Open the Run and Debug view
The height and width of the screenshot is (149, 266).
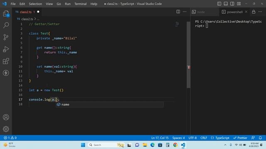[6, 49]
